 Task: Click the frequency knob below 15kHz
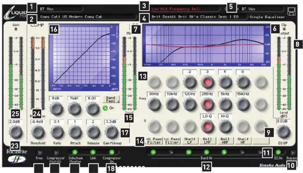pos(243,104)
